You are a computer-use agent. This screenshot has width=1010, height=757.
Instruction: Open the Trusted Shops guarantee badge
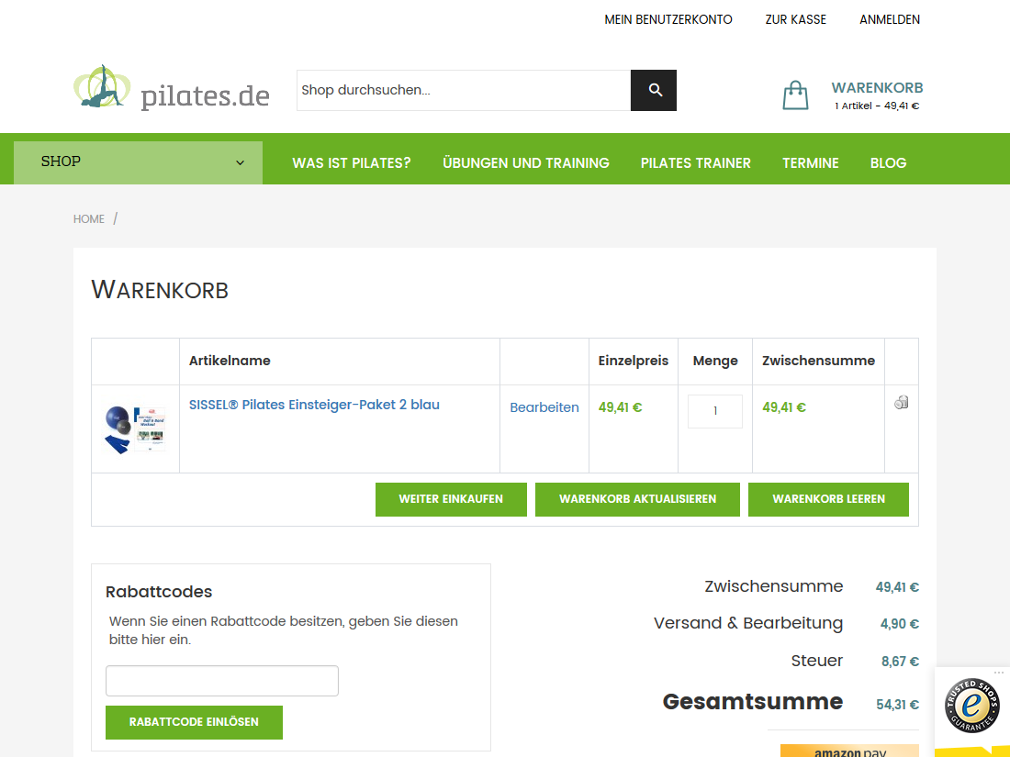click(972, 706)
